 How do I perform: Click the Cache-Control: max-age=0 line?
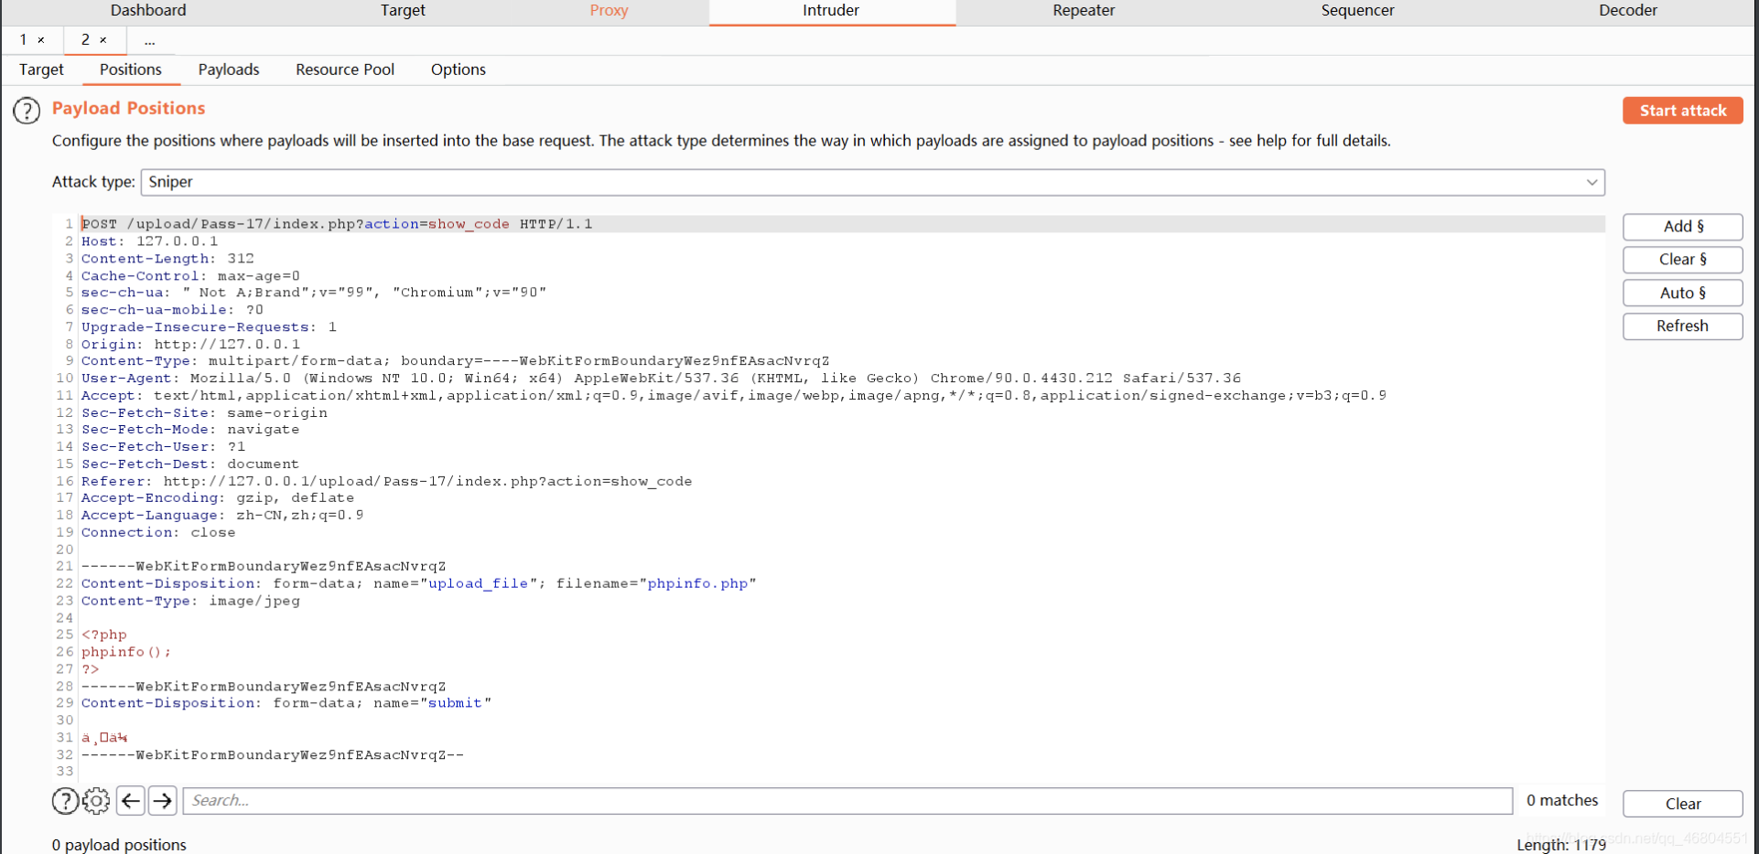(190, 276)
